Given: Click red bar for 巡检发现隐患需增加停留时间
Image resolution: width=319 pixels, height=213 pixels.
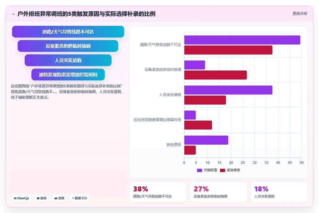Looking at the screenshot, I should pos(198,125).
